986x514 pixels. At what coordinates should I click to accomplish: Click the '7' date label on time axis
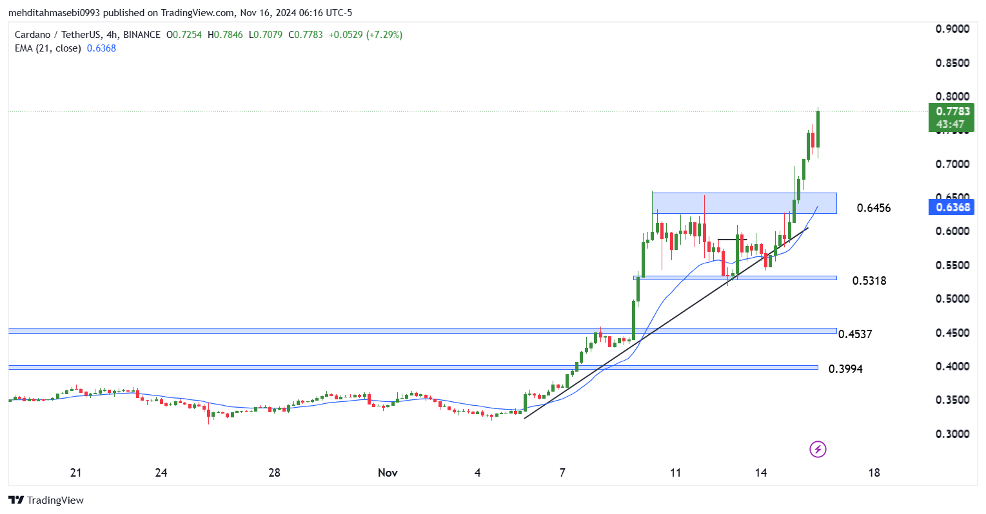click(562, 473)
